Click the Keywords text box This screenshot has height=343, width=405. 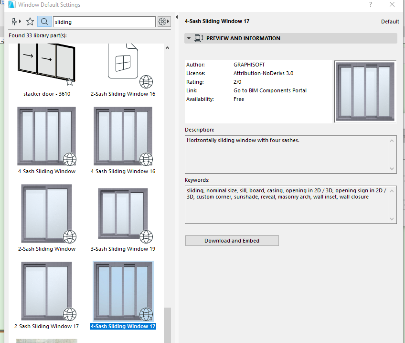point(290,205)
